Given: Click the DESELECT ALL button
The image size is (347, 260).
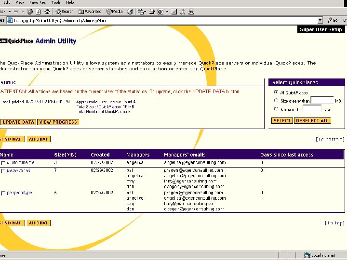Looking at the screenshot, I should click(312, 121).
